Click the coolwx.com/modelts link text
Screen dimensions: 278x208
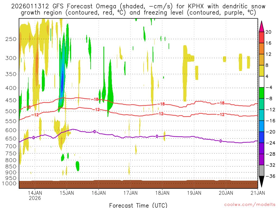(x=250, y=205)
